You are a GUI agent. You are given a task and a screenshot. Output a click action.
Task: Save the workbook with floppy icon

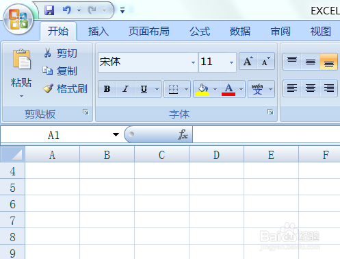(49, 10)
